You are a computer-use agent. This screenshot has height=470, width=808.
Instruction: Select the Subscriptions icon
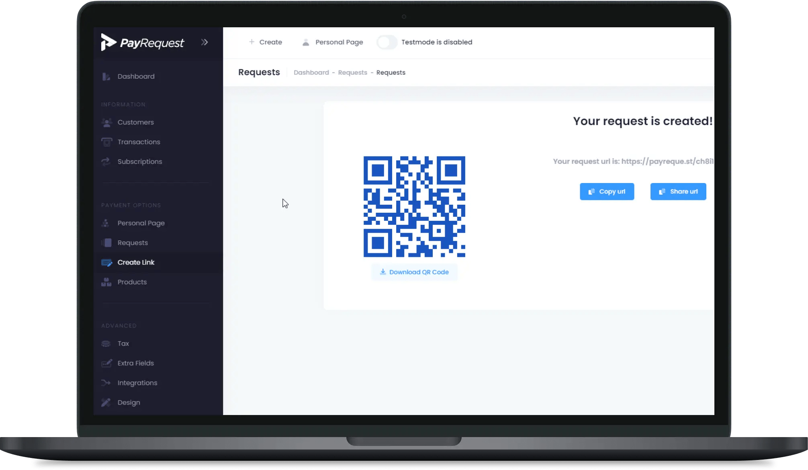106,161
